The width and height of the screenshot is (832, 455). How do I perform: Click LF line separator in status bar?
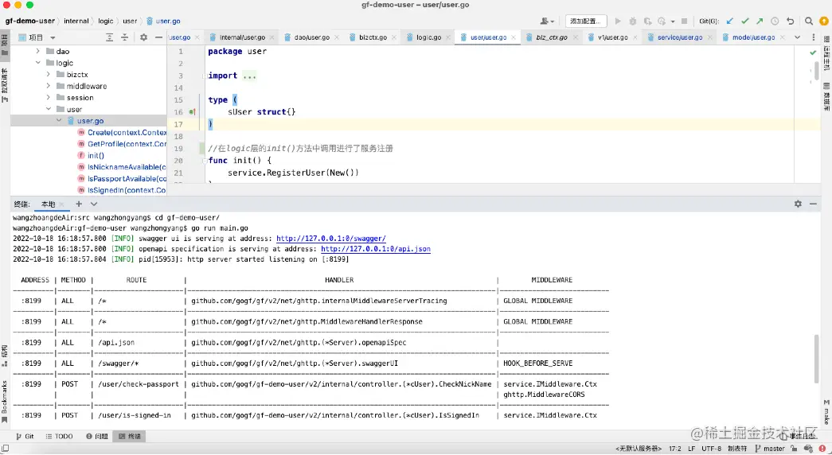point(691,449)
